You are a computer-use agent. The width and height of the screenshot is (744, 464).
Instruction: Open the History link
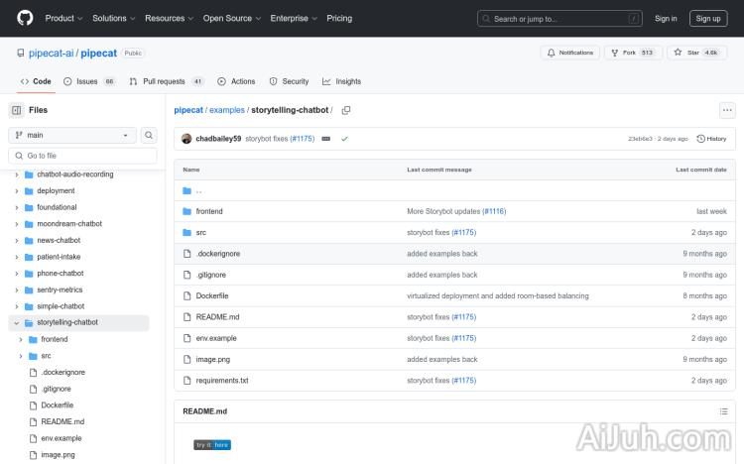712,139
